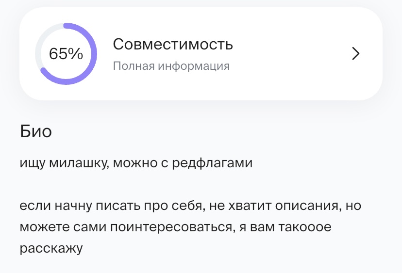The image size is (402, 273).
Task: Click the grey unfilled part of the ring
Action: (x=38, y=46)
